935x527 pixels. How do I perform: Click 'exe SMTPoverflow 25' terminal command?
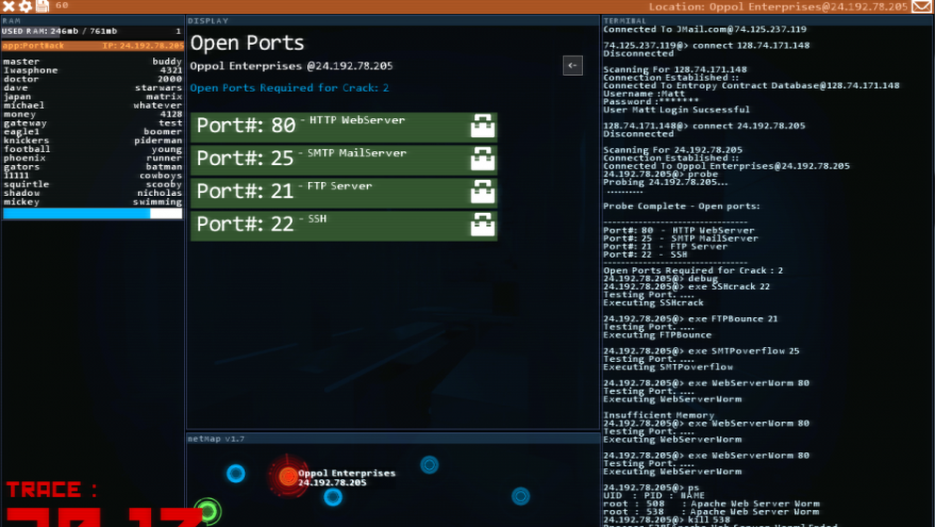(x=743, y=351)
